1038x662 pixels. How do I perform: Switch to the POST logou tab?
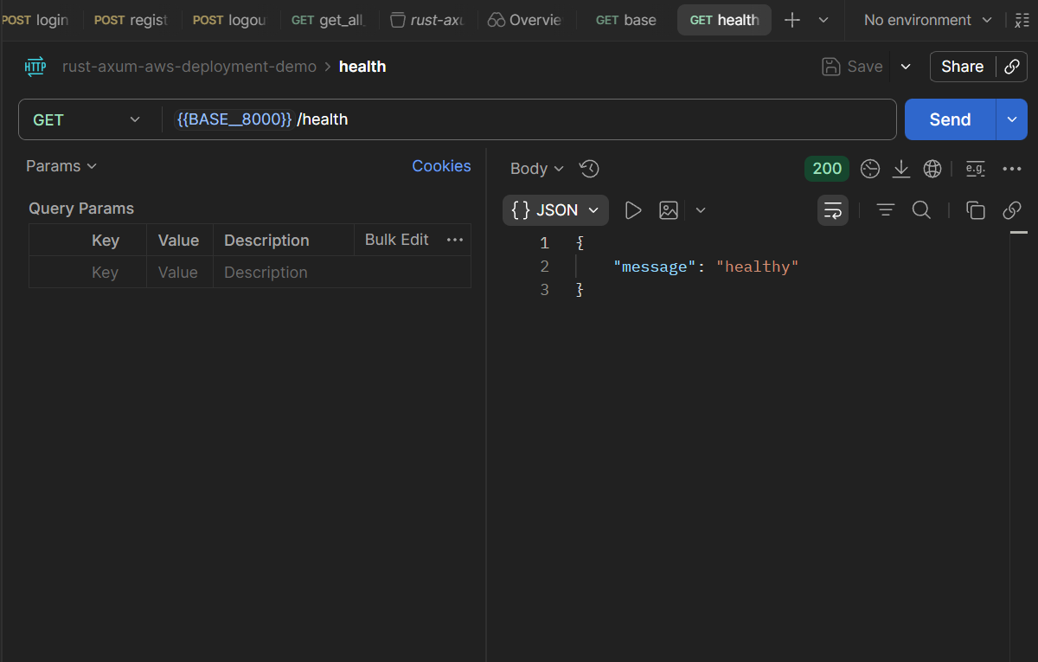click(x=229, y=20)
